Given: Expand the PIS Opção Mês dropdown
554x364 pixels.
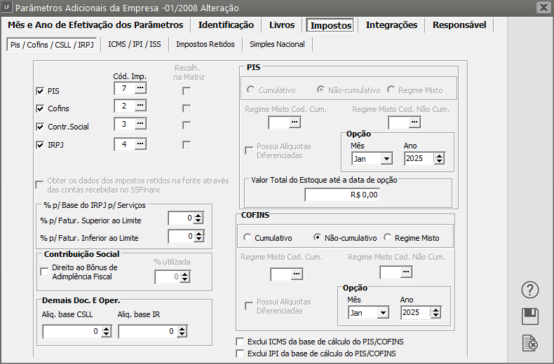Looking at the screenshot, I should (x=386, y=159).
